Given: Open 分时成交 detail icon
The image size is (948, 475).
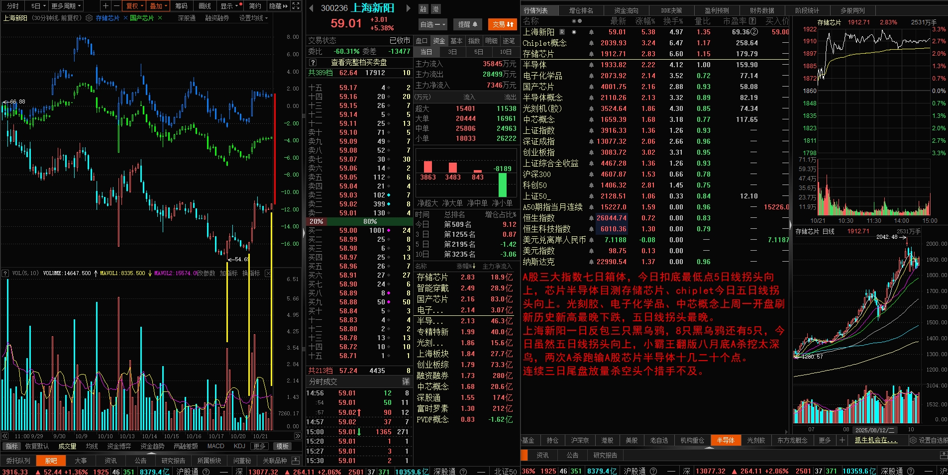Looking at the screenshot, I should click(x=406, y=381).
